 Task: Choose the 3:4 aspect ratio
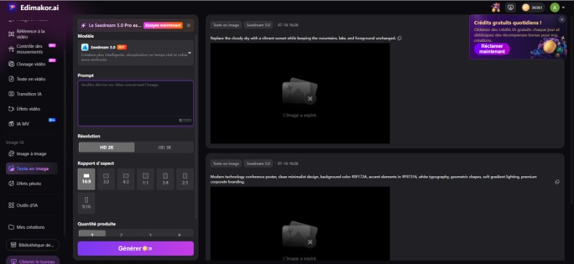165,179
